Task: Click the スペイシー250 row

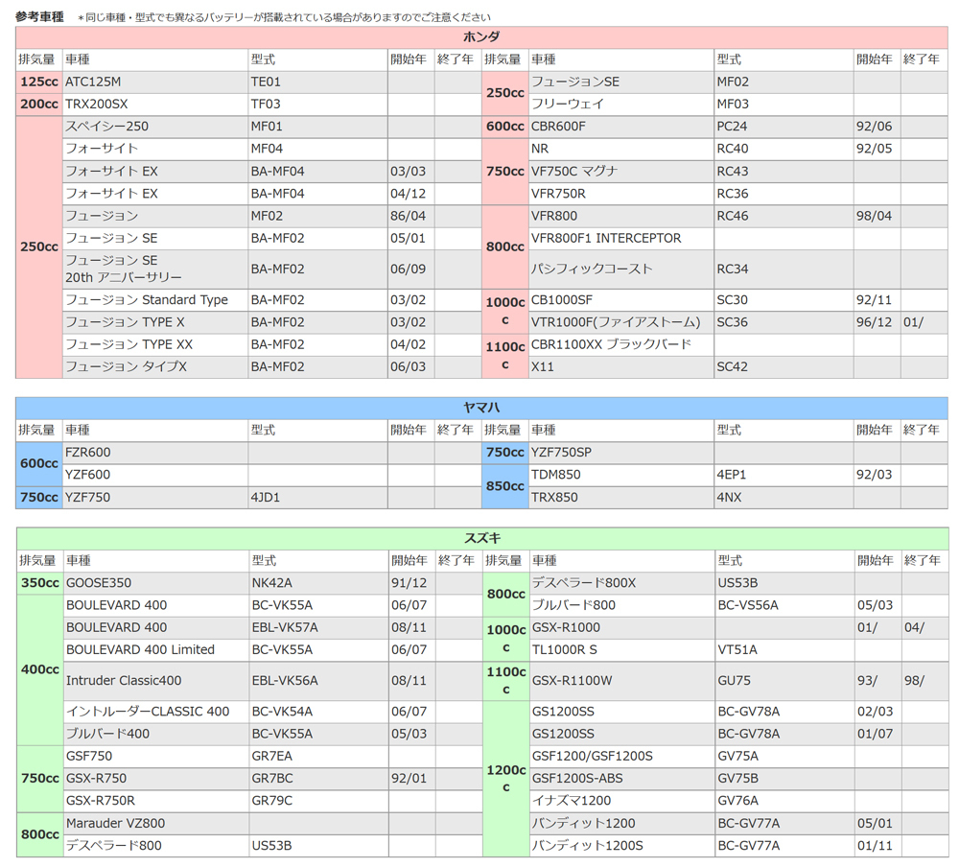Action: [x=155, y=127]
